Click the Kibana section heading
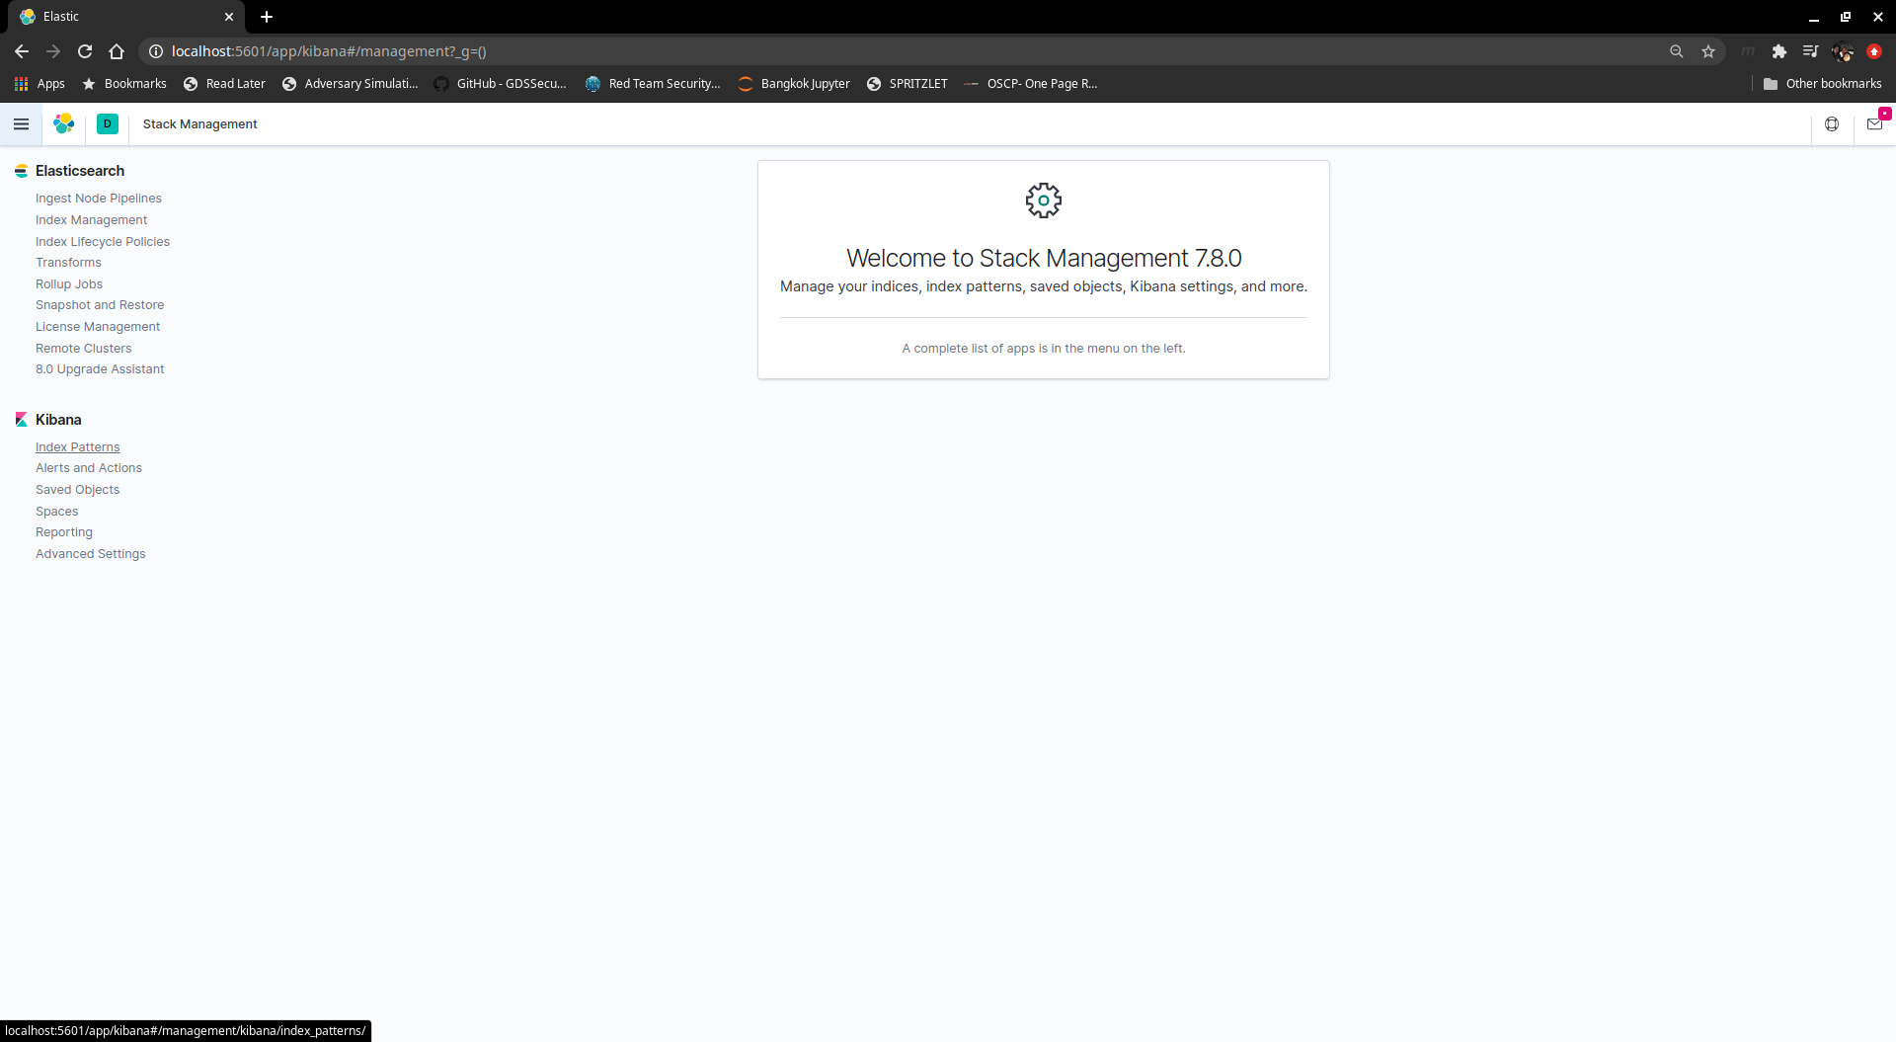Screen dimensions: 1896x1042 coord(58,420)
